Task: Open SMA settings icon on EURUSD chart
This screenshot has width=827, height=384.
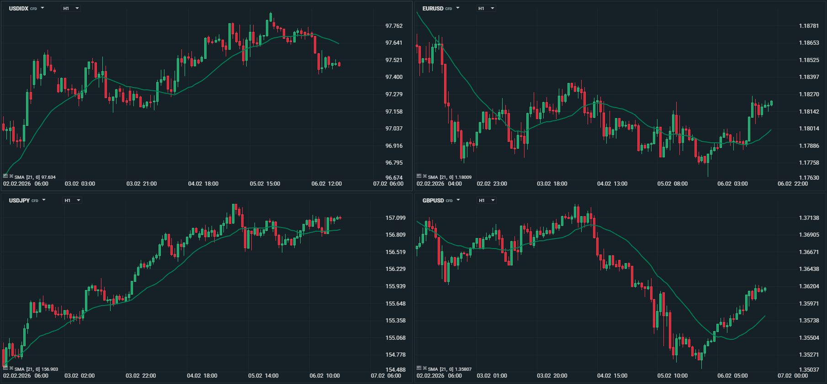Action: (419, 176)
